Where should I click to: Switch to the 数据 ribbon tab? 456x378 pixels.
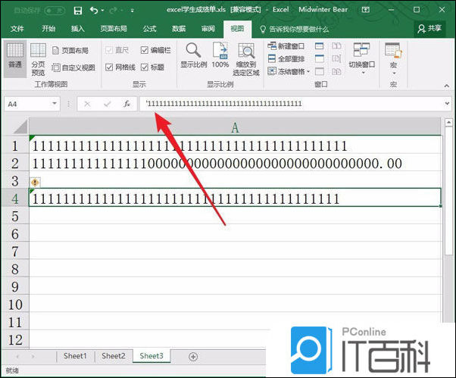click(179, 29)
